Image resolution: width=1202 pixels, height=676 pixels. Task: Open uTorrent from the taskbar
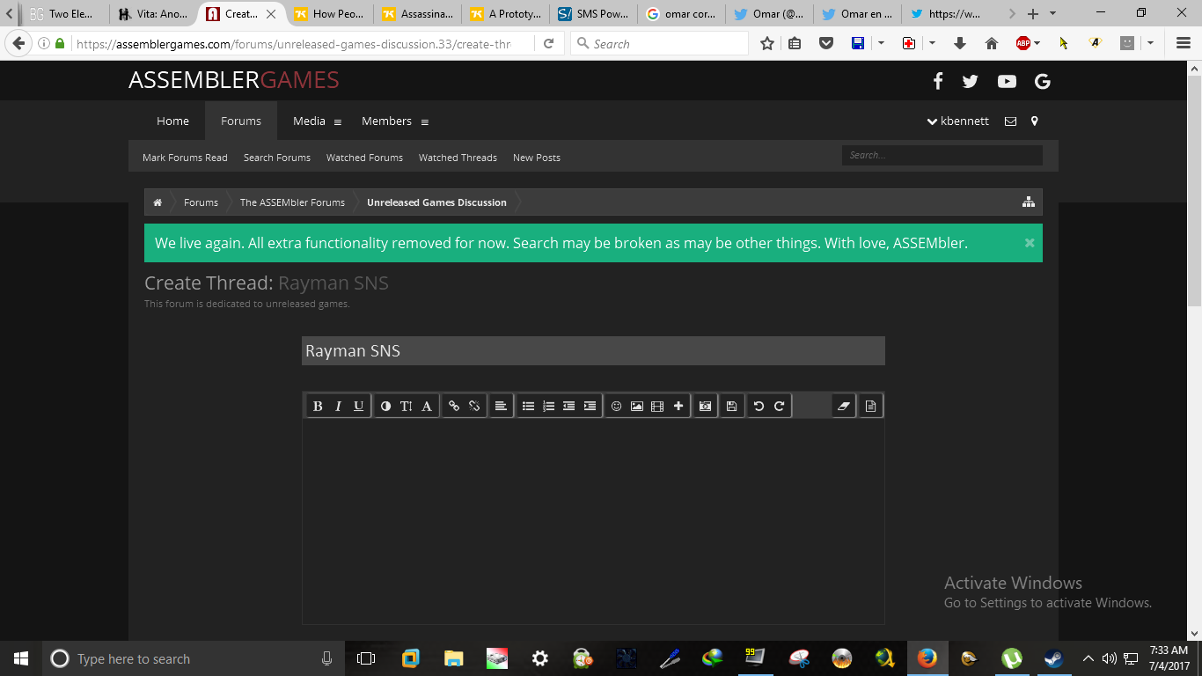(1011, 658)
